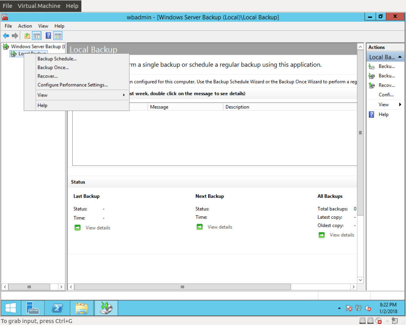Click the blue Help question-mark toolbar icon

48,36
